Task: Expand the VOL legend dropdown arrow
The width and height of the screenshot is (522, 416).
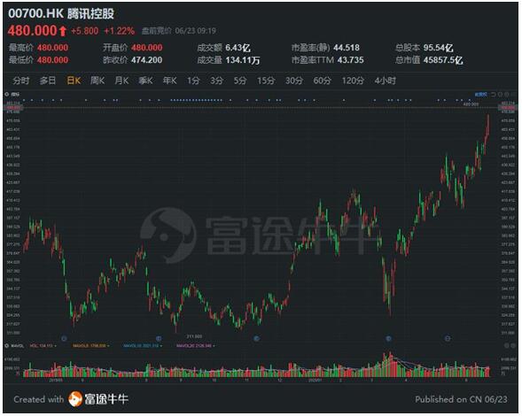Action: coord(55,346)
